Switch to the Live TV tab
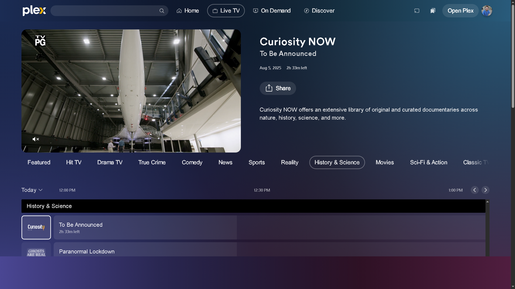Image resolution: width=515 pixels, height=289 pixels. click(x=226, y=11)
